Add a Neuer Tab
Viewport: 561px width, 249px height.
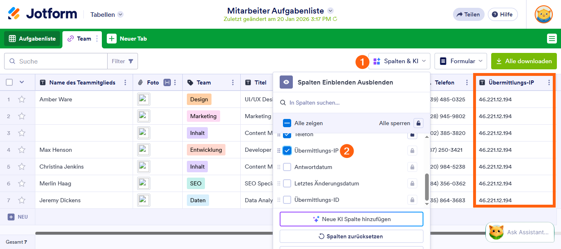tap(127, 39)
